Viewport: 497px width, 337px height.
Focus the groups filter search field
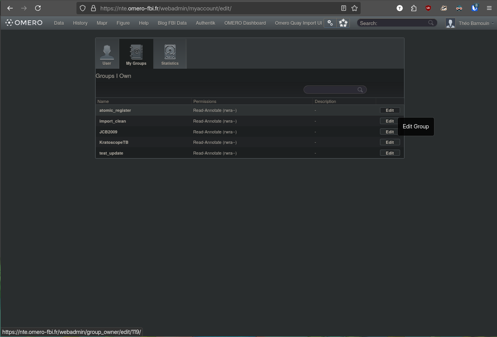[x=330, y=90]
